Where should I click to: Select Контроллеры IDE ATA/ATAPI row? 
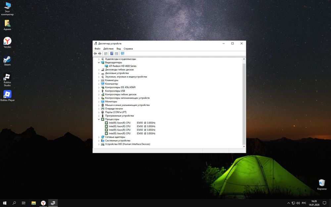(x=120, y=87)
